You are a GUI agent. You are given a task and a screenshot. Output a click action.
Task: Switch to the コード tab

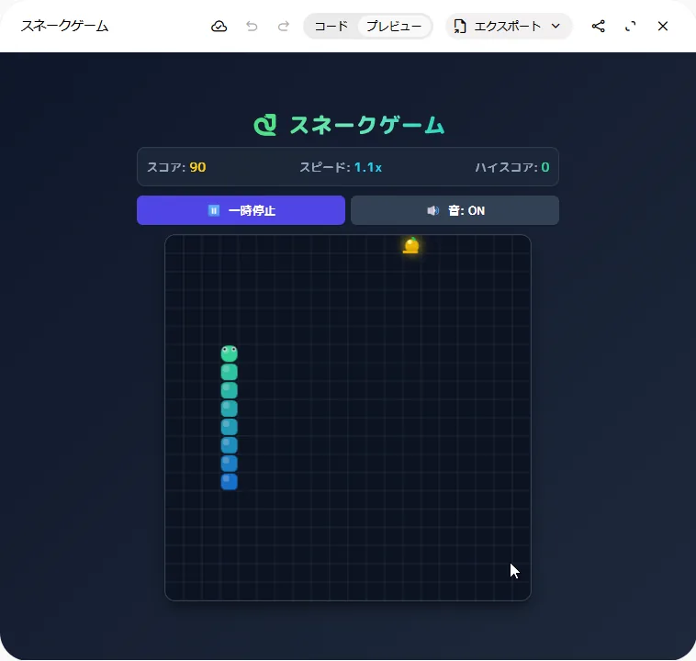331,27
